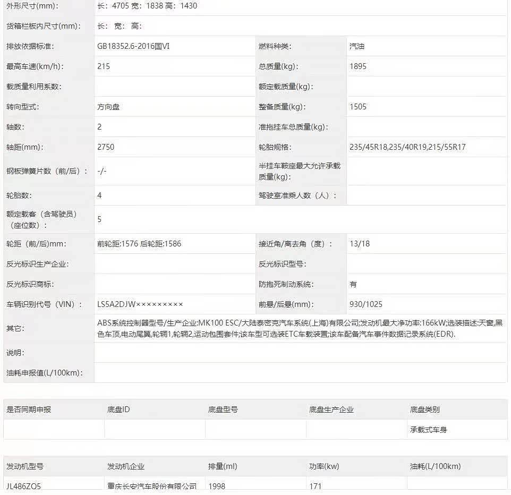Image resolution: width=511 pixels, height=495 pixels.
Task: Click the 总质量 value 1895
Action: pyautogui.click(x=358, y=66)
